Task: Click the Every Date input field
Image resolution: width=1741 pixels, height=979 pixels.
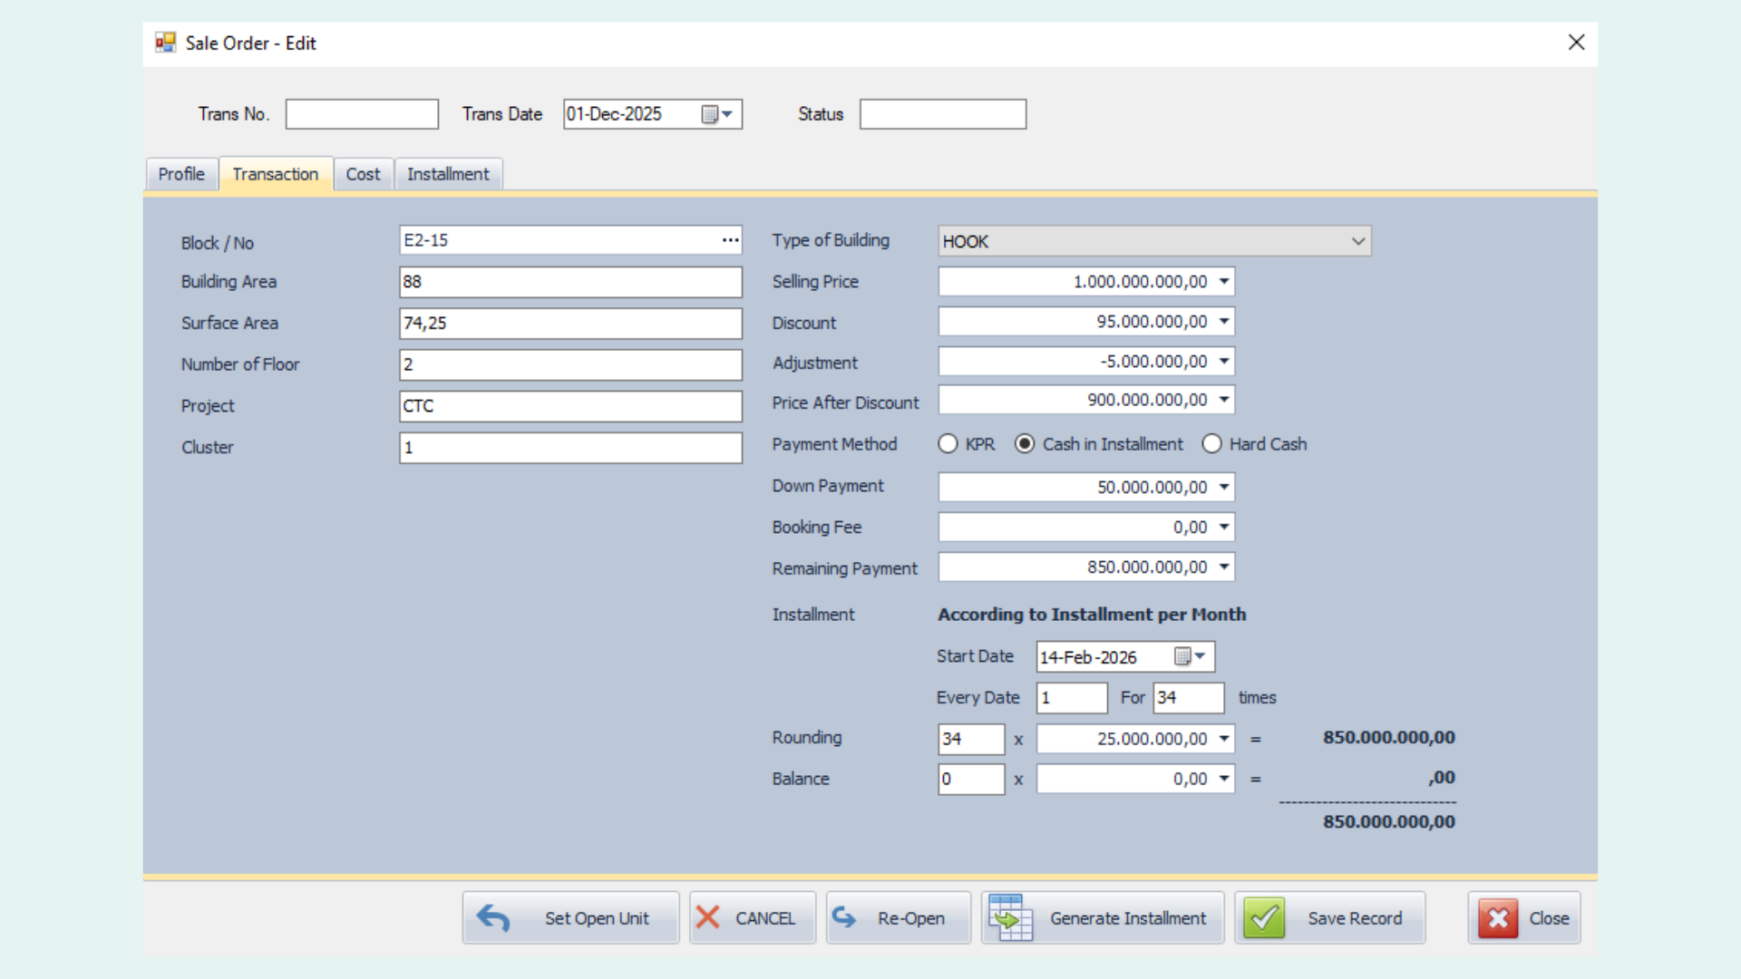Action: pyautogui.click(x=1071, y=698)
